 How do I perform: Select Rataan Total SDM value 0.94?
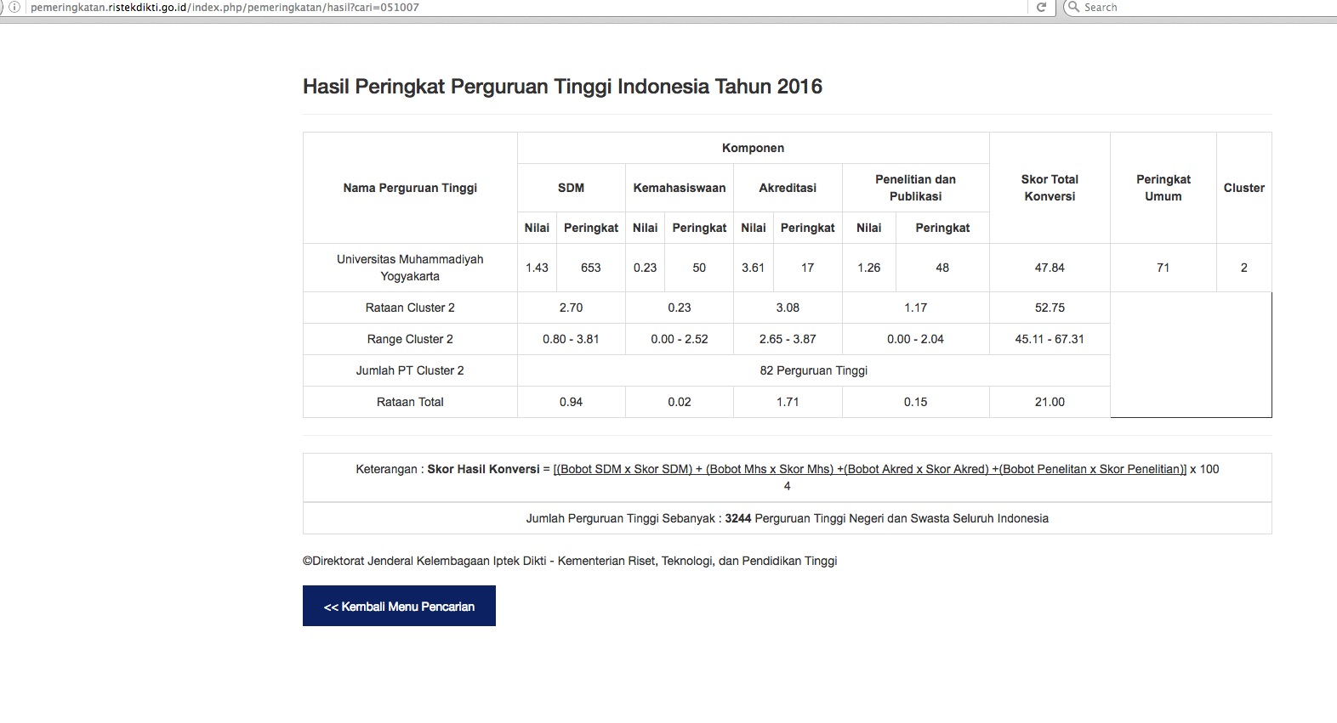pos(571,402)
